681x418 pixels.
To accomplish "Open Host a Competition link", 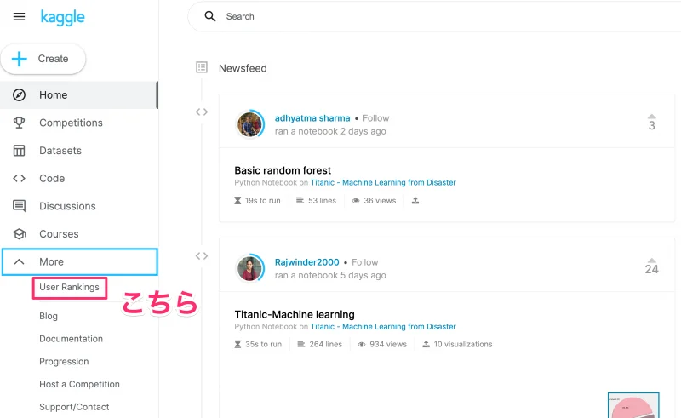I will point(79,384).
